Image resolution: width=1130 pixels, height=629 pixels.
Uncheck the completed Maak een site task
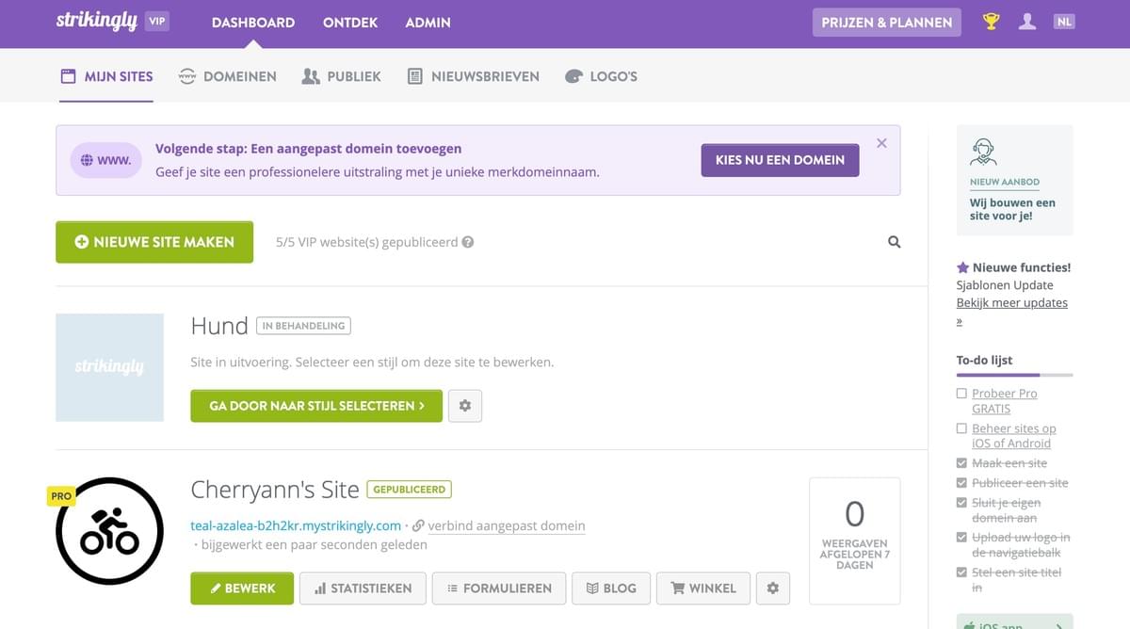pos(961,462)
